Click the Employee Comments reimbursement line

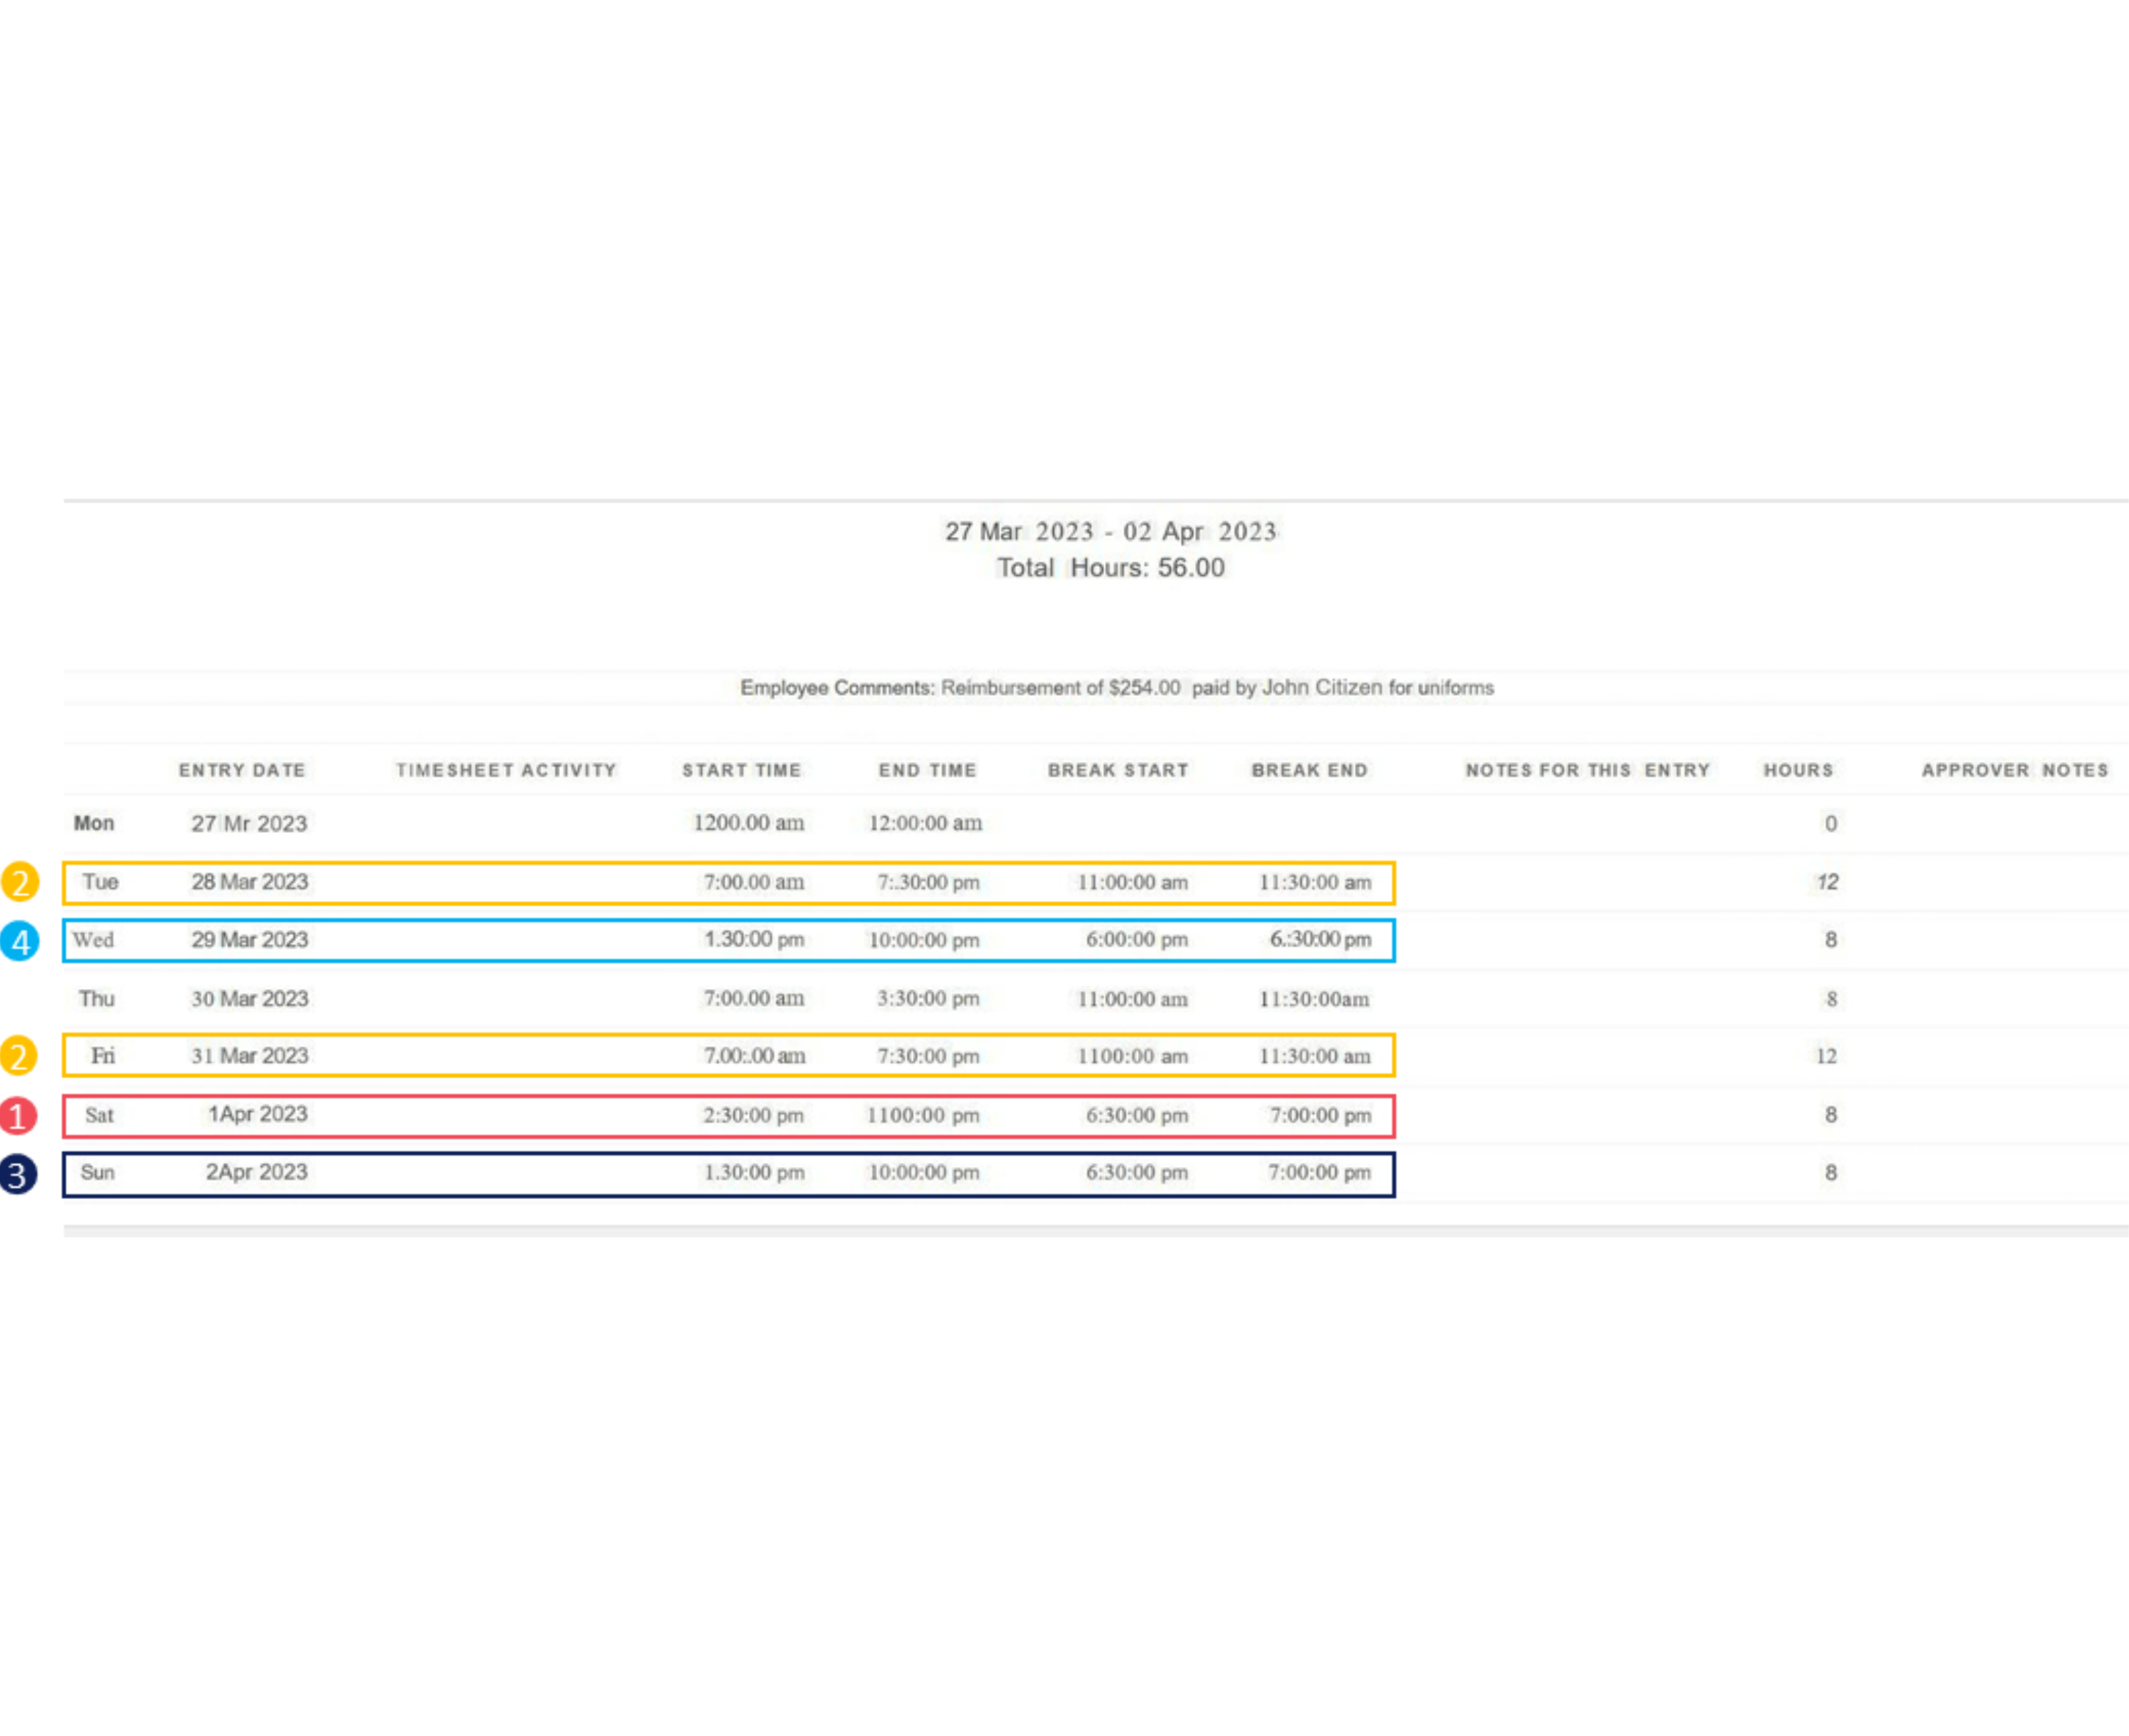pyautogui.click(x=1116, y=688)
